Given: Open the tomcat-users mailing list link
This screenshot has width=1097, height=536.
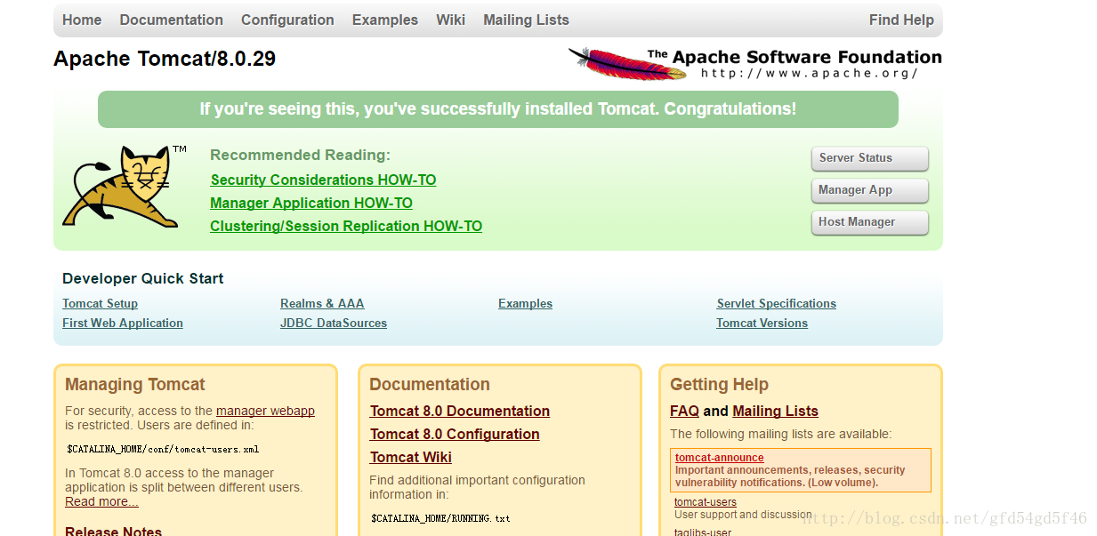Looking at the screenshot, I should click(705, 502).
